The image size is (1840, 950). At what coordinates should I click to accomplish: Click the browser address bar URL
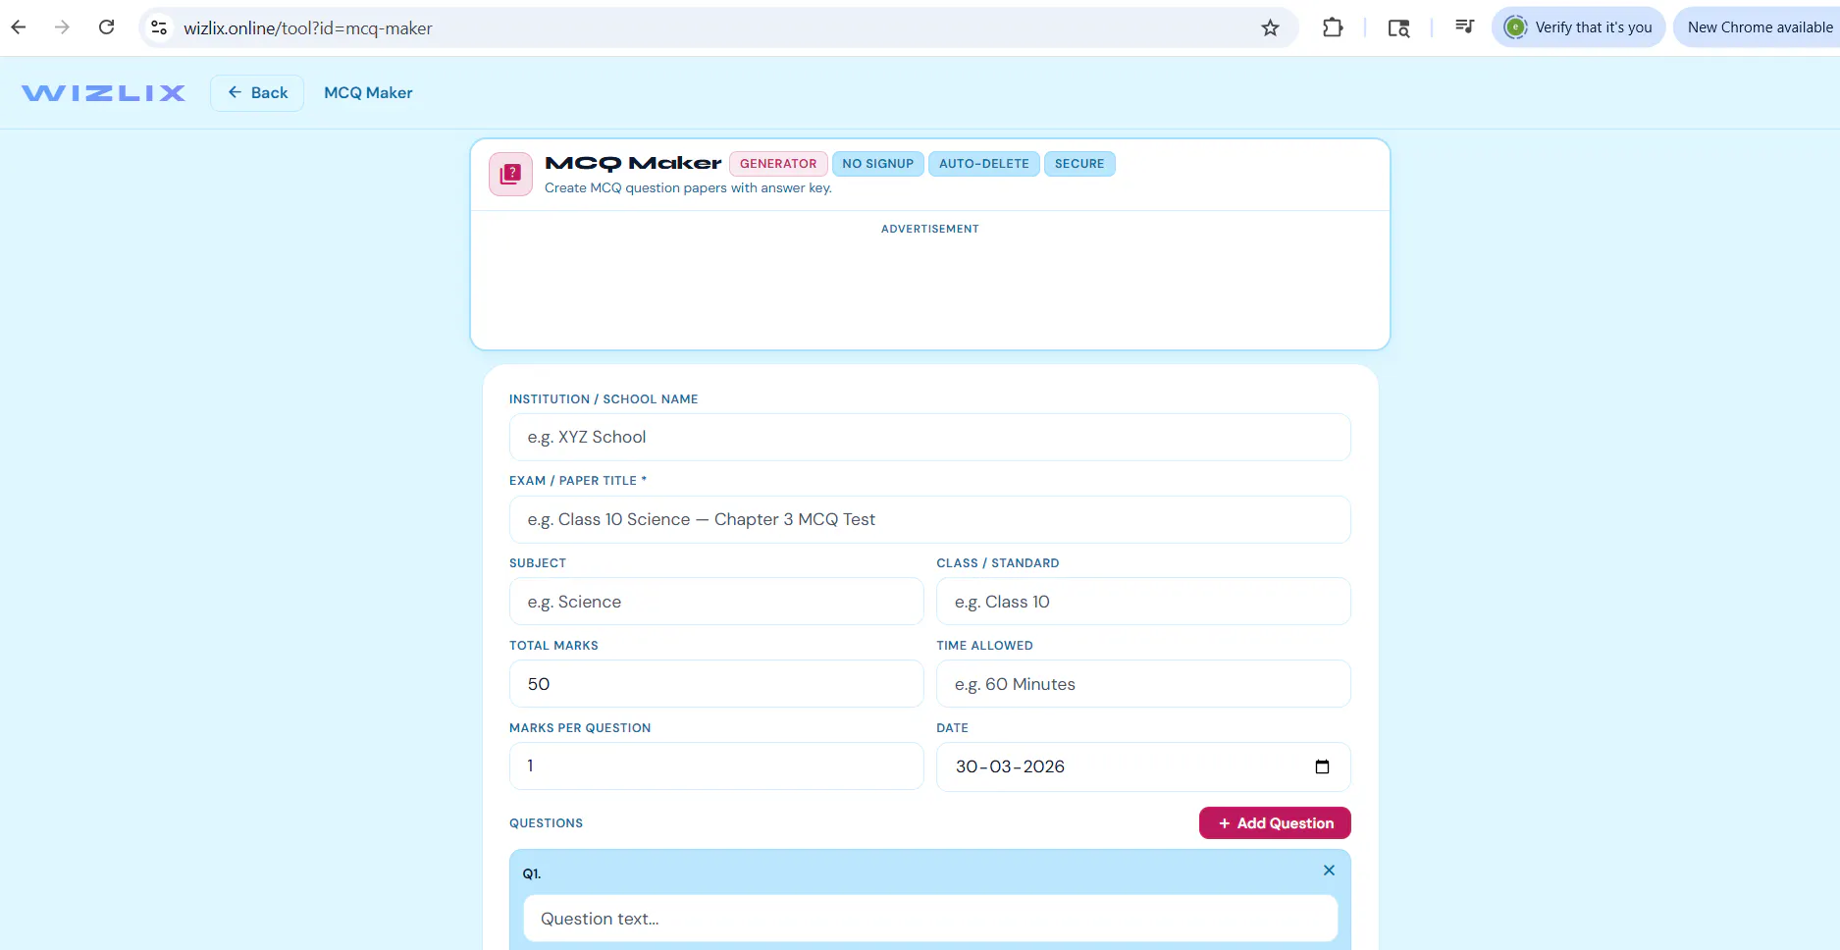[308, 28]
